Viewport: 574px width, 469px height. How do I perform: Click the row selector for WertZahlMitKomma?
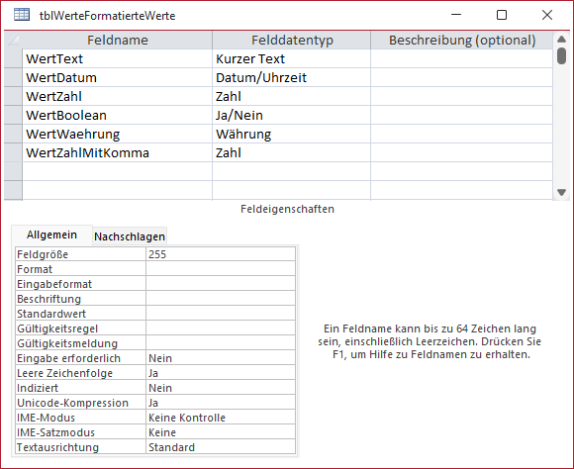(13, 152)
